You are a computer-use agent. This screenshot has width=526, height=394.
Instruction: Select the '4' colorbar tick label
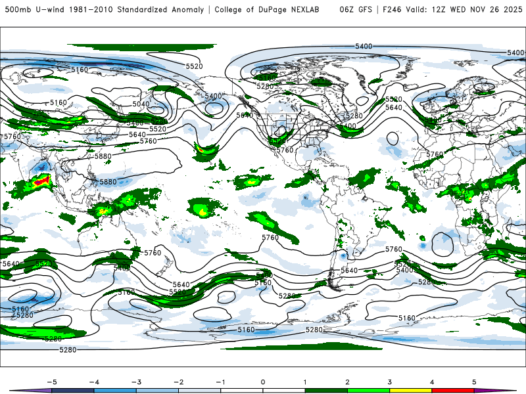click(x=432, y=382)
